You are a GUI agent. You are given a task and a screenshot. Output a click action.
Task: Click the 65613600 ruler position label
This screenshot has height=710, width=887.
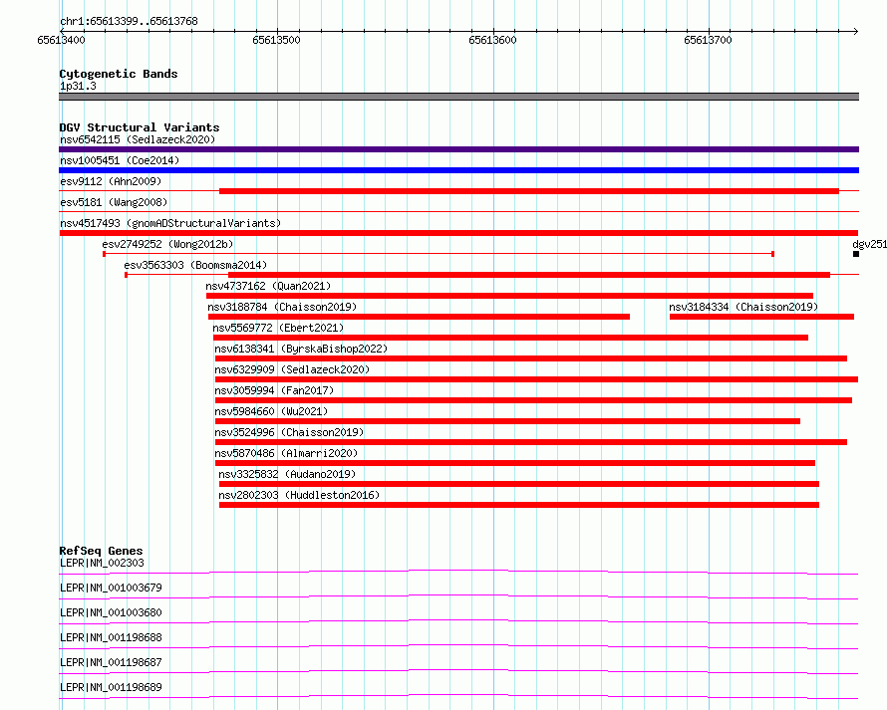(492, 40)
